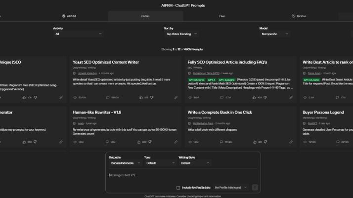
Task: Downvote the Fully SEO Optimized Article prompt
Action: [265, 98]
